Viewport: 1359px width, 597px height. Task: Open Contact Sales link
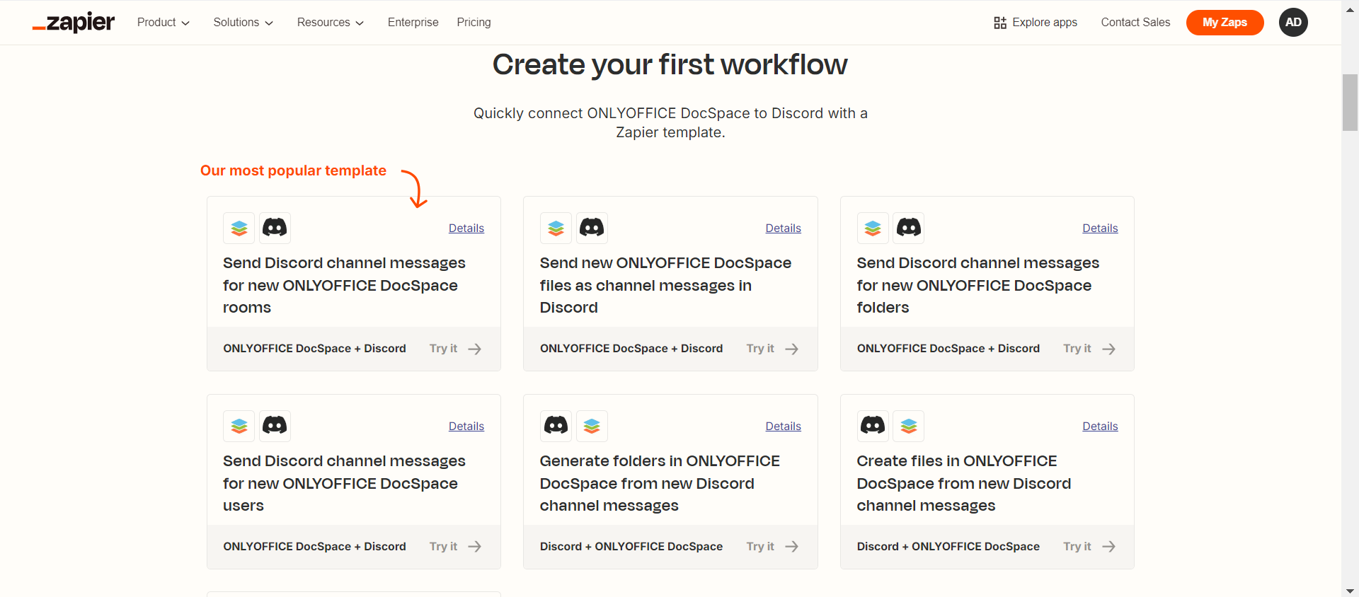coord(1136,23)
